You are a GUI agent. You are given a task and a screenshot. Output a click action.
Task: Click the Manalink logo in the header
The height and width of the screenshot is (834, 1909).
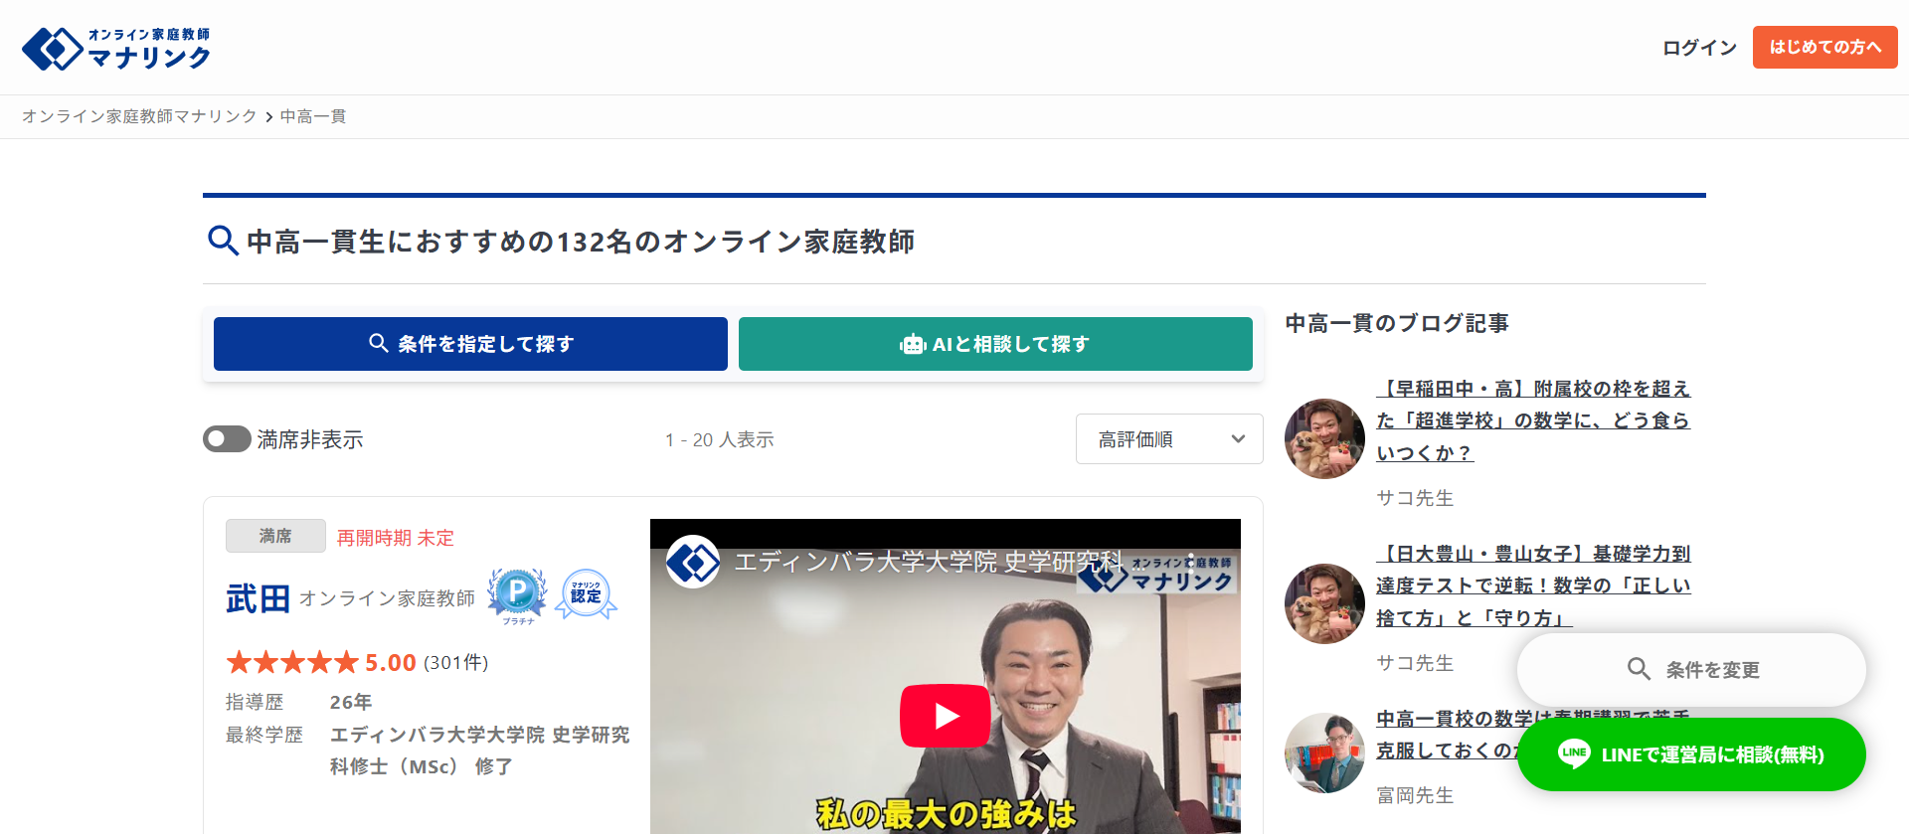coord(115,48)
